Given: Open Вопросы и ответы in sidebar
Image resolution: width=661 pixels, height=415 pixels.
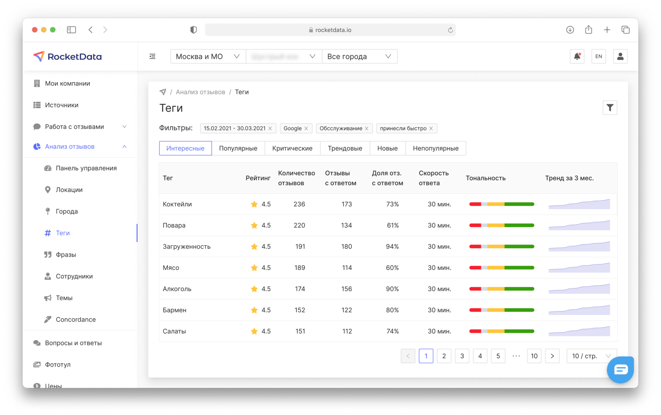Looking at the screenshot, I should tap(80, 343).
